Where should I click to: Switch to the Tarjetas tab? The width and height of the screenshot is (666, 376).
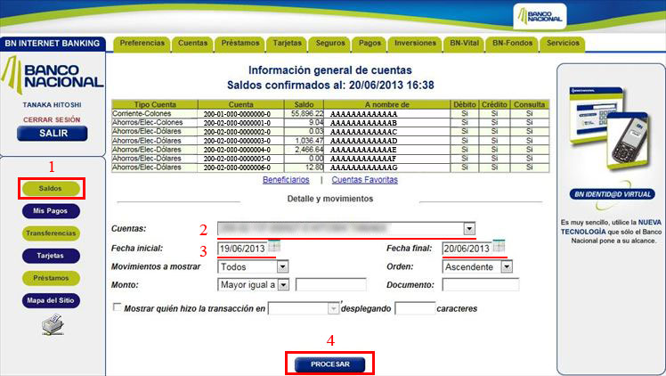[287, 44]
